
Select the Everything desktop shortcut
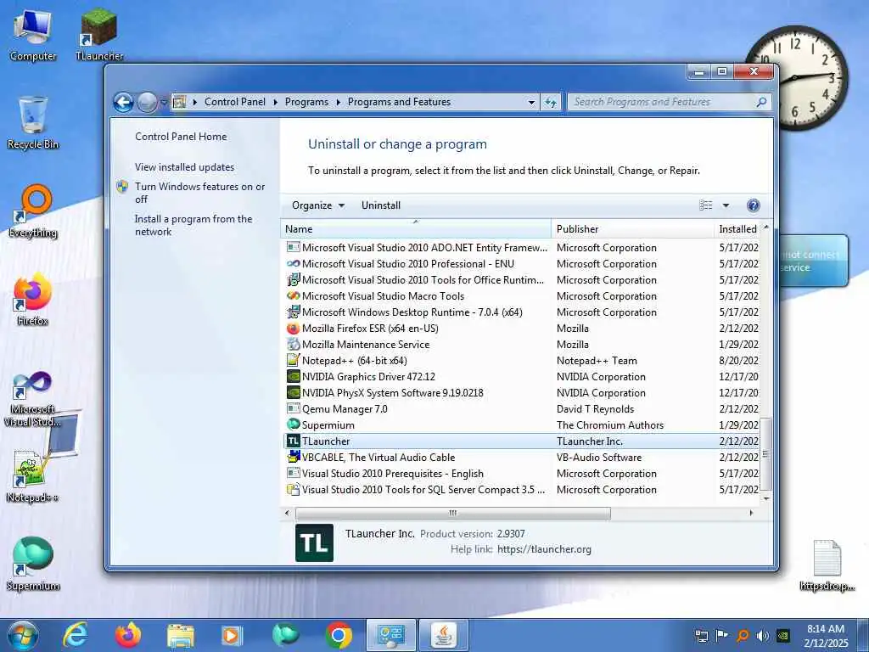[x=33, y=211]
